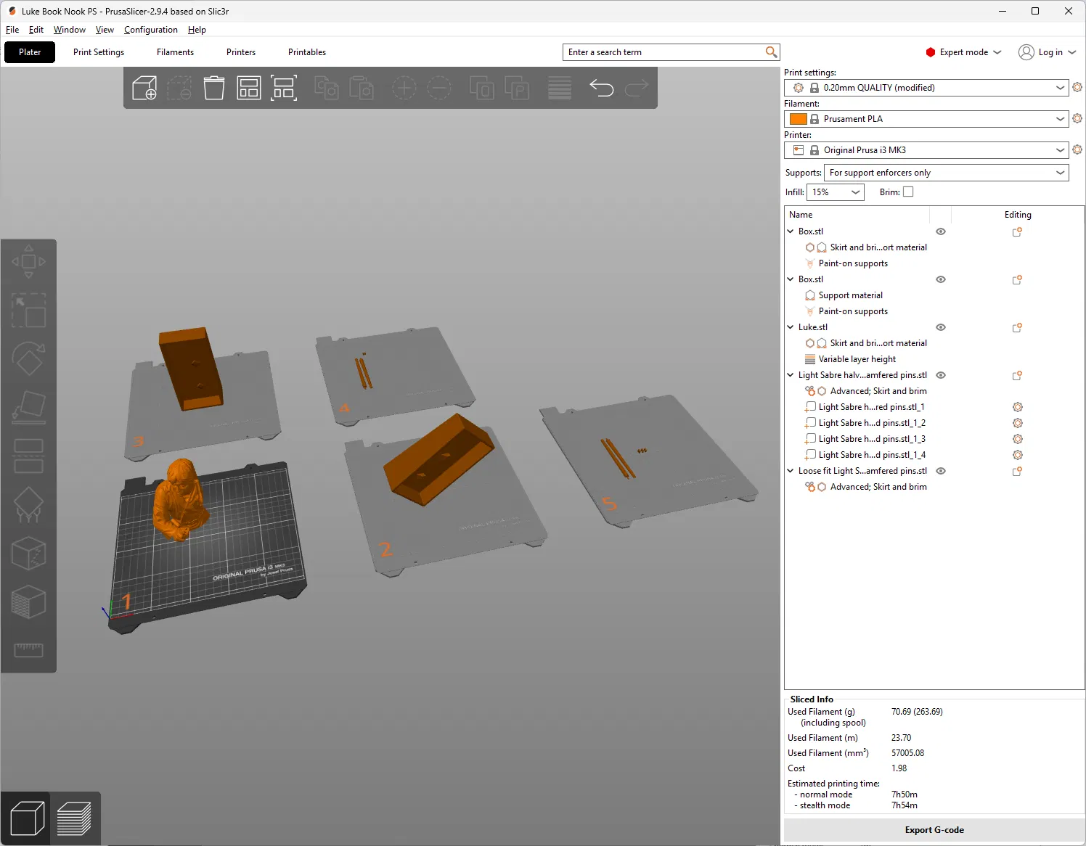Select the Rotate gizmo tool

[29, 358]
